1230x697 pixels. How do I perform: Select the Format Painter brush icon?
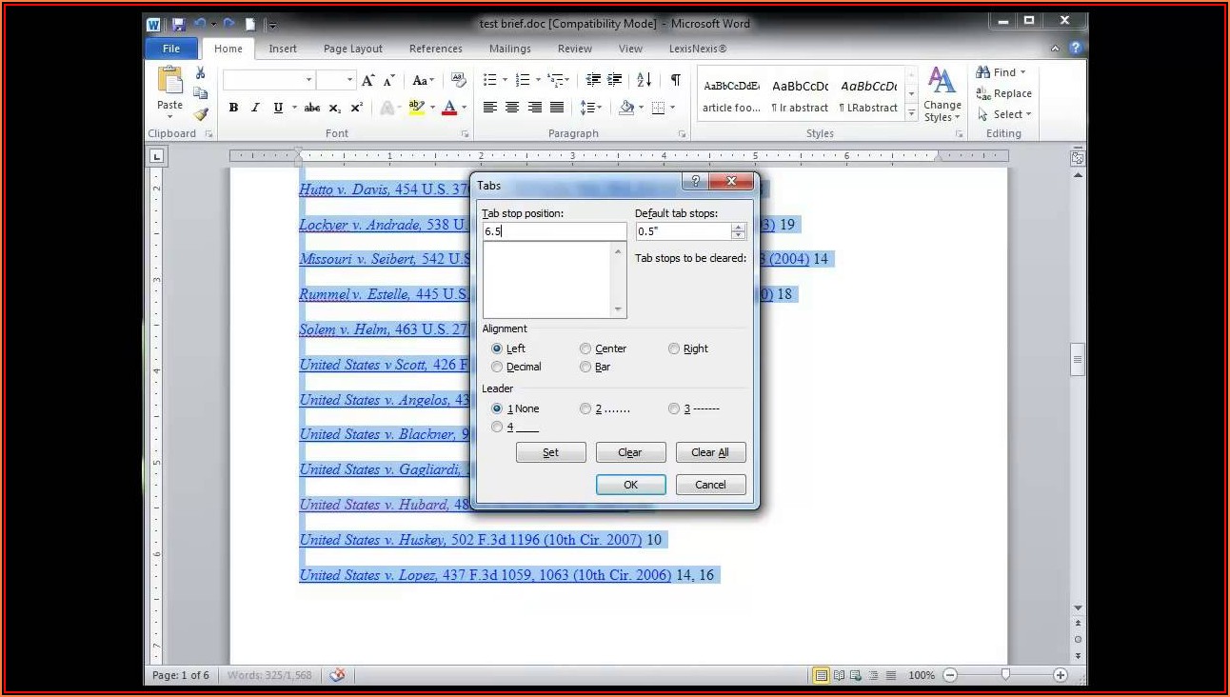click(x=200, y=113)
